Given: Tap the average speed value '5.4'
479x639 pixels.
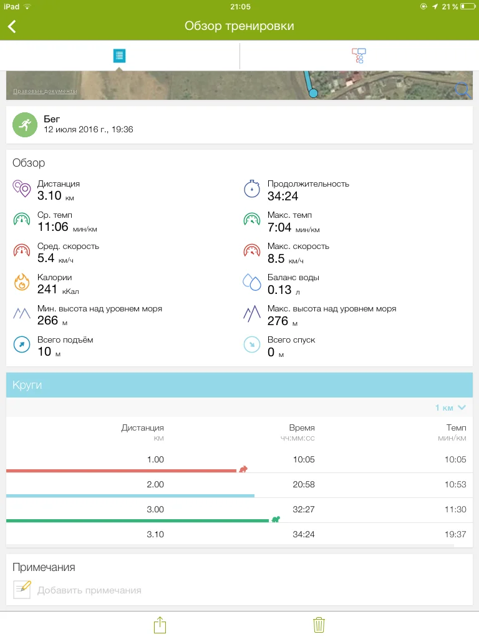Looking at the screenshot, I should (x=46, y=258).
